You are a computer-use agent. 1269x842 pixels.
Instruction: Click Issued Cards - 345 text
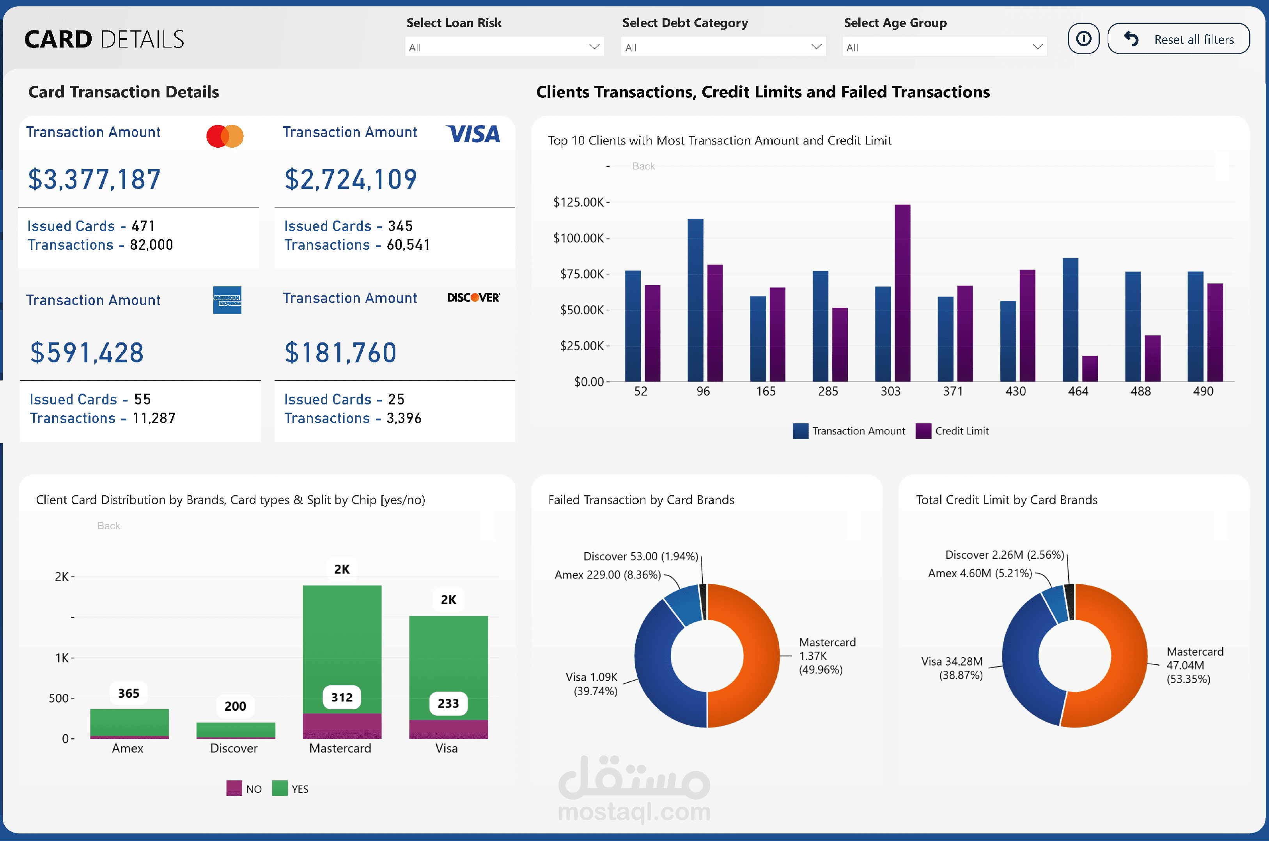tap(348, 226)
